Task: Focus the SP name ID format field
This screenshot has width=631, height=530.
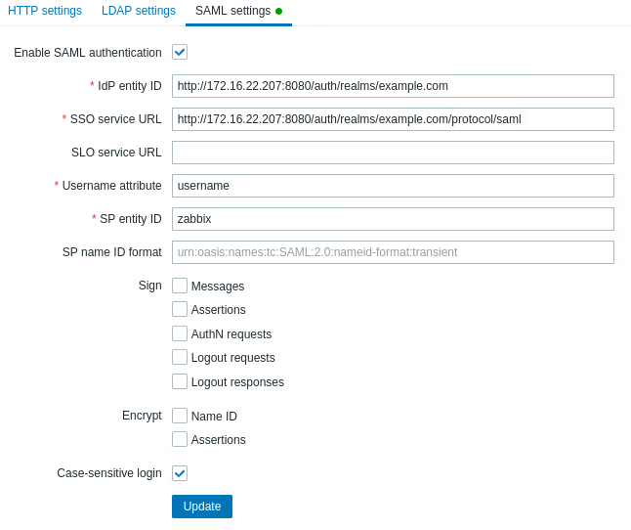Action: tap(393, 252)
